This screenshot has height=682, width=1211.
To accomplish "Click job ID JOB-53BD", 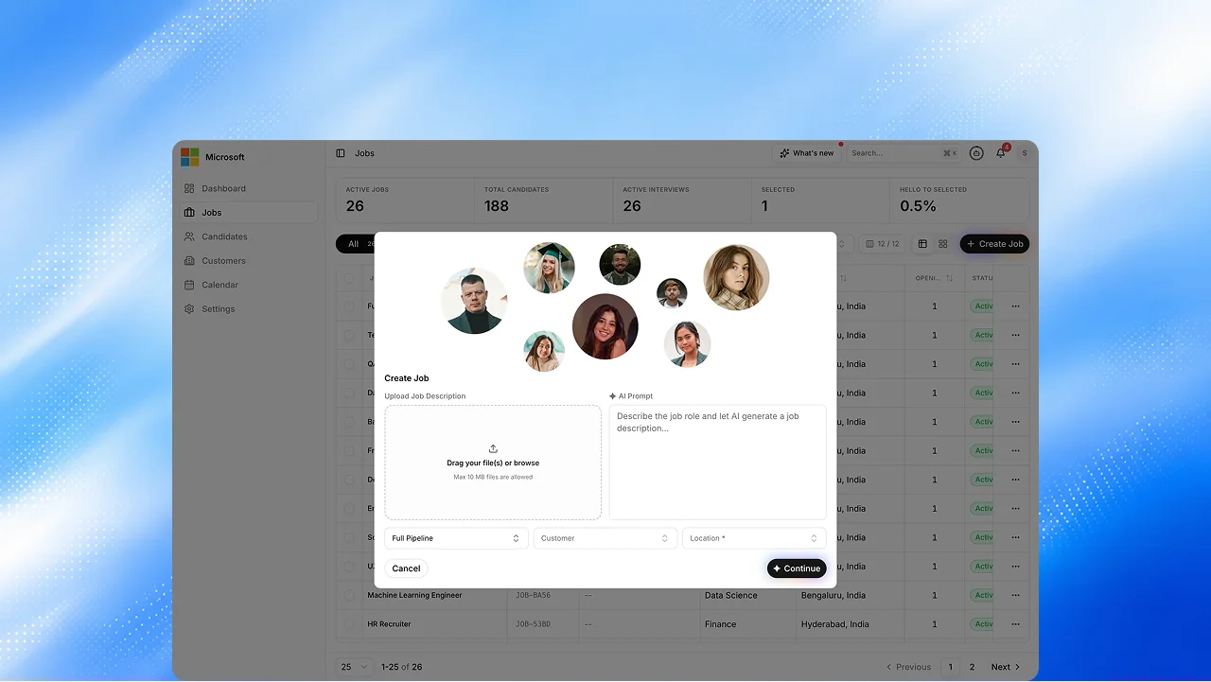I will 533,624.
